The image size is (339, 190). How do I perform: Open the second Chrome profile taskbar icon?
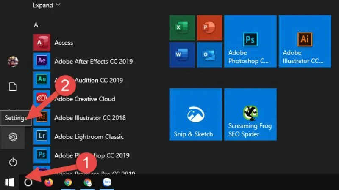point(88,182)
